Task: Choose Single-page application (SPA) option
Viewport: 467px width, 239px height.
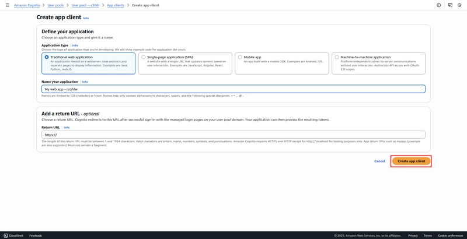Action: 144,57
